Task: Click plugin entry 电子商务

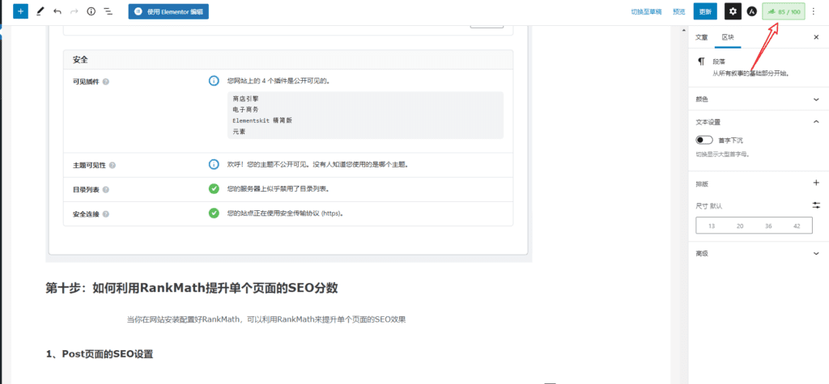Action: 245,109
